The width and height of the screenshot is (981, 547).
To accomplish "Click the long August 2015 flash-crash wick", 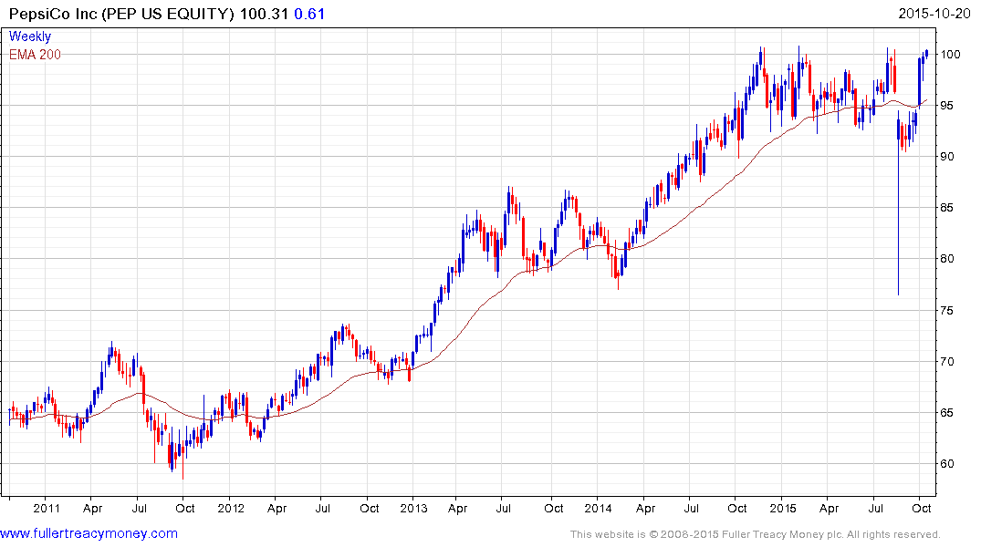I will [x=899, y=219].
